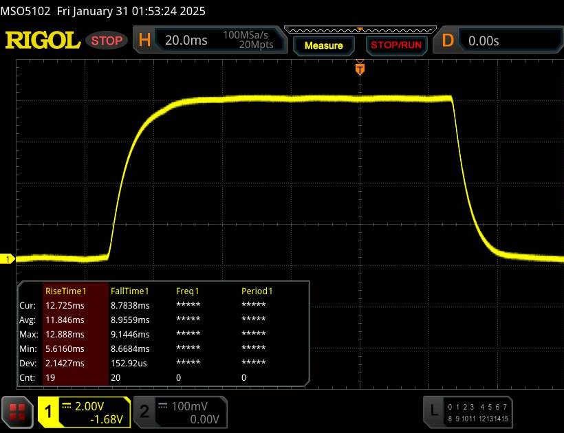Click the FallTime count value 20
The width and height of the screenshot is (564, 433).
click(116, 377)
